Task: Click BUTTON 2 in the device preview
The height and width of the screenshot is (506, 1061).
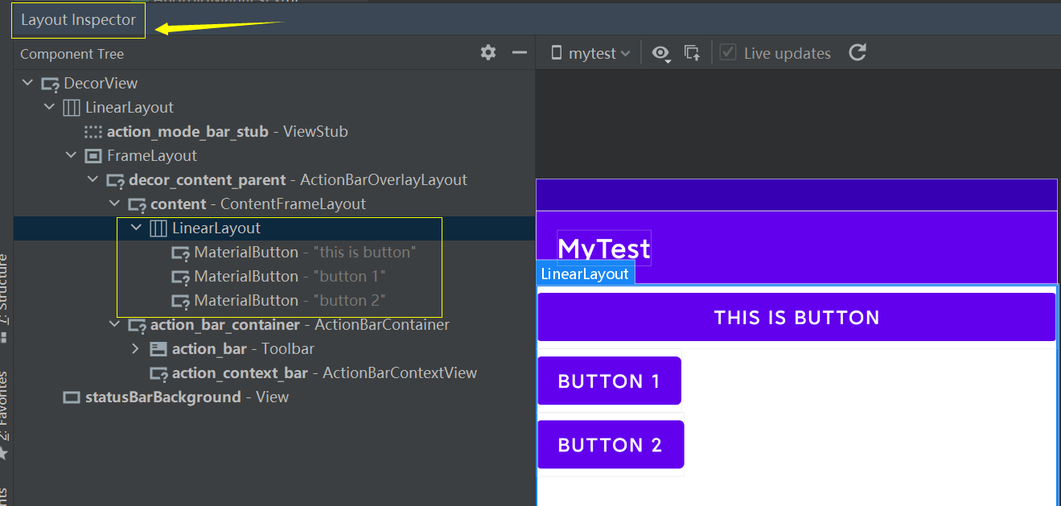Action: 611,444
